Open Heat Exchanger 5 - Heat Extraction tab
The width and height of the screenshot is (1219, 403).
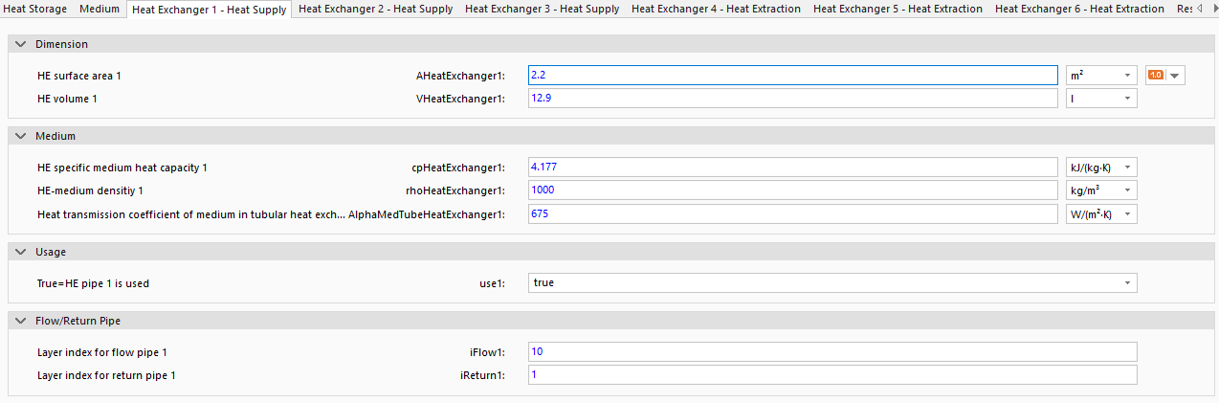click(898, 9)
